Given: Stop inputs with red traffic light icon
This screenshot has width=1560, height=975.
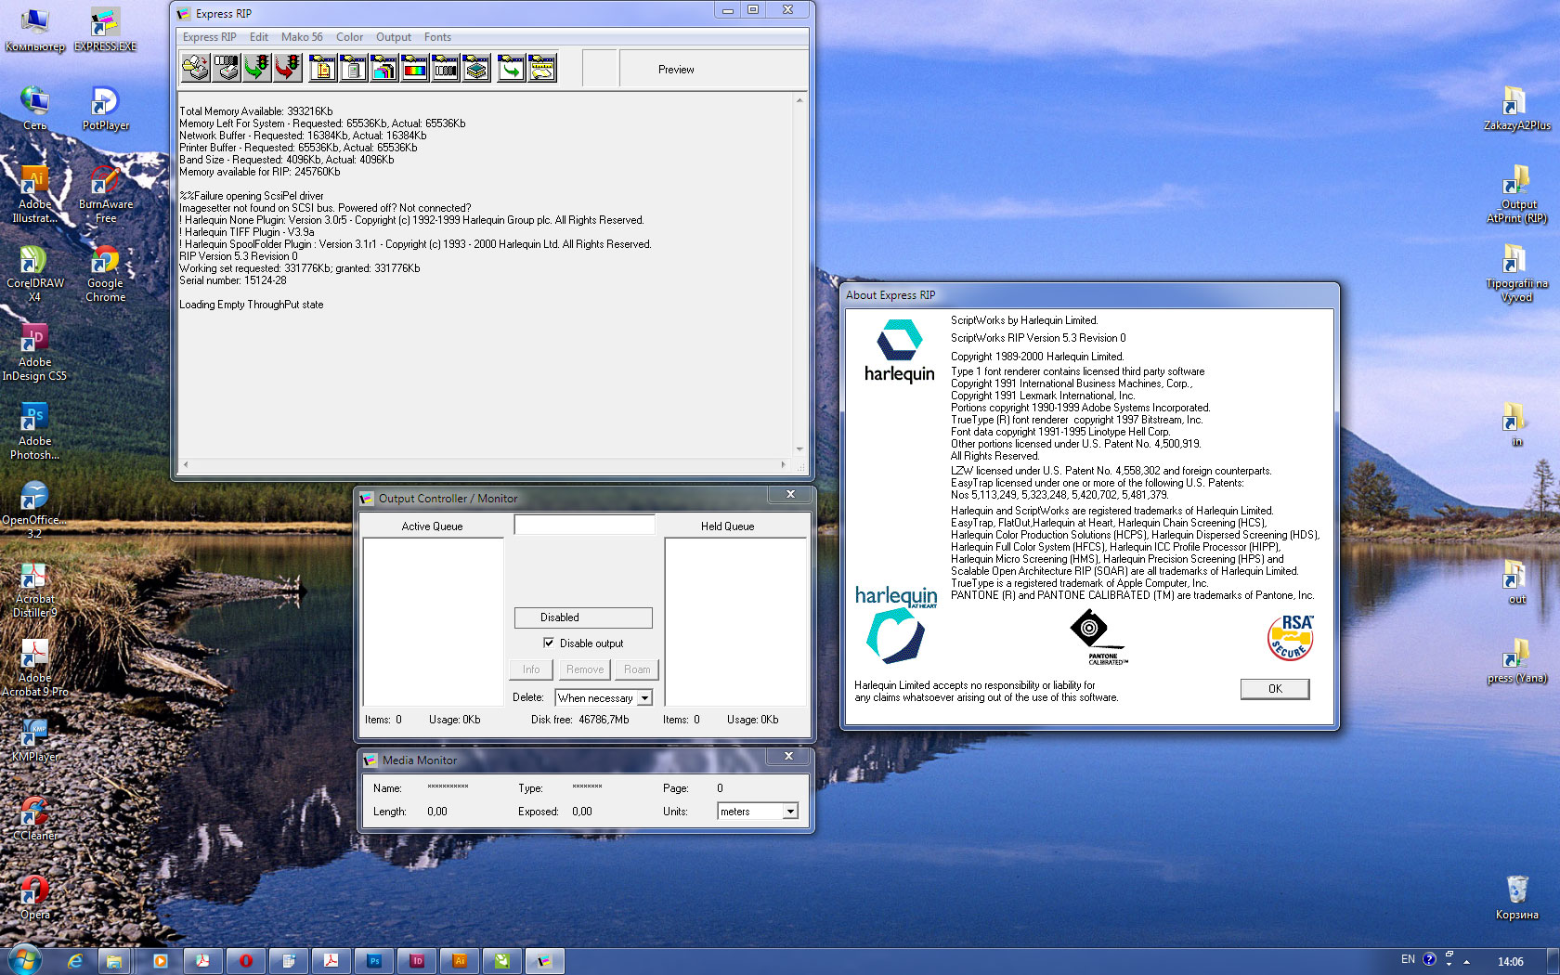Looking at the screenshot, I should tap(288, 68).
